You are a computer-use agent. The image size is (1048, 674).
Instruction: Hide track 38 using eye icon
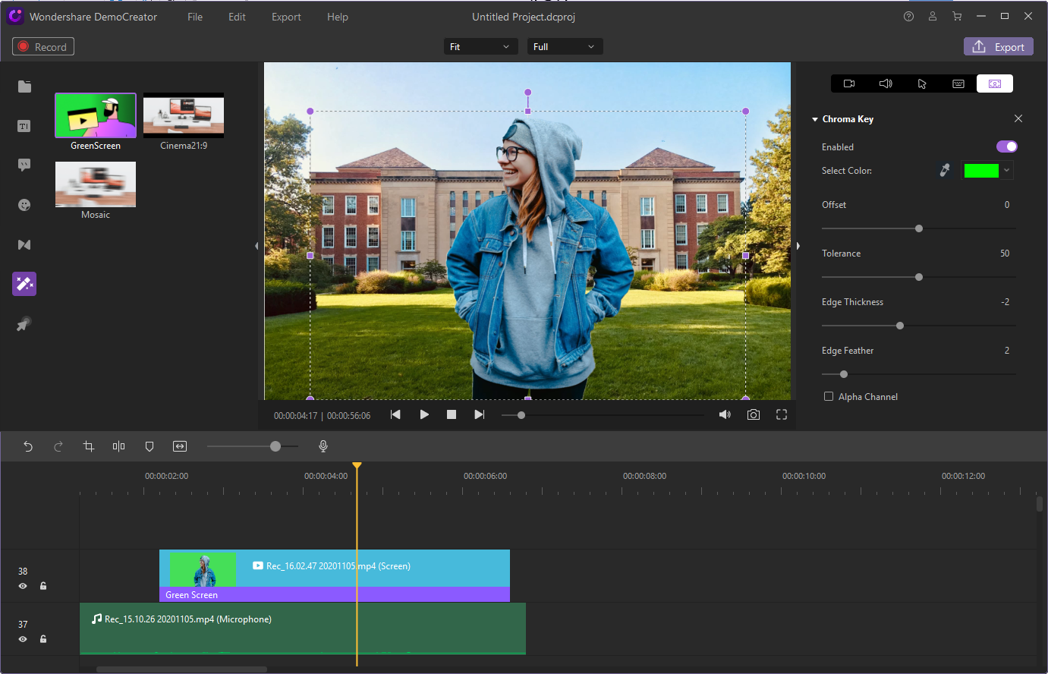[x=23, y=586]
